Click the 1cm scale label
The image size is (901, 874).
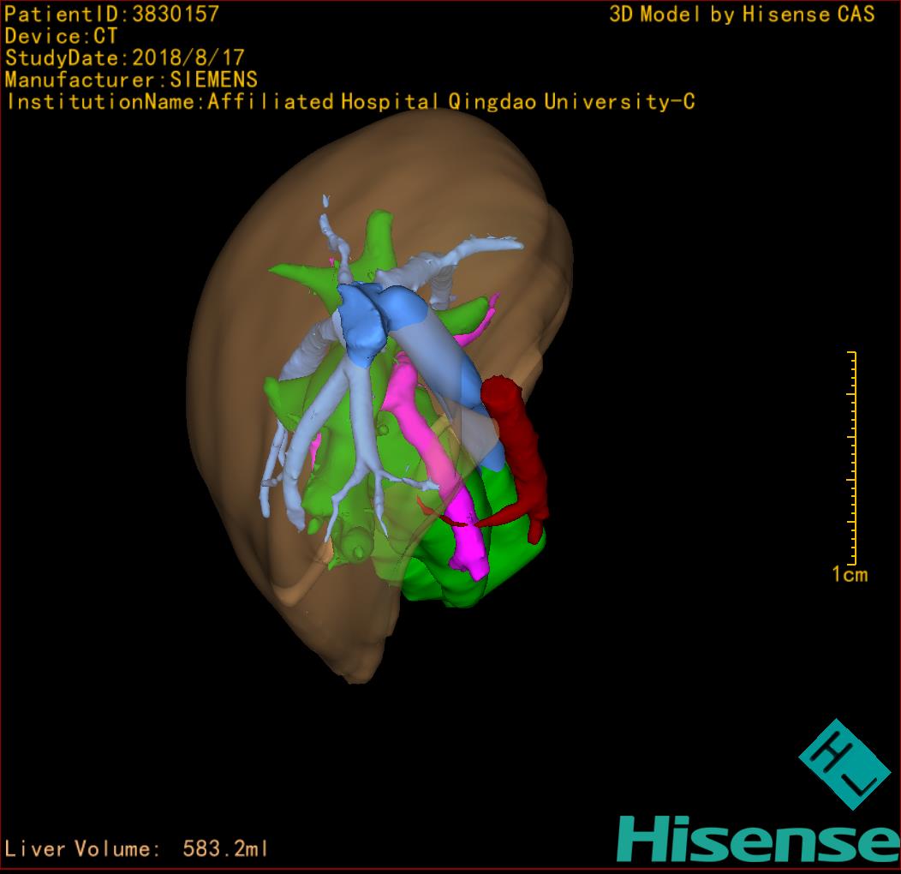point(850,575)
